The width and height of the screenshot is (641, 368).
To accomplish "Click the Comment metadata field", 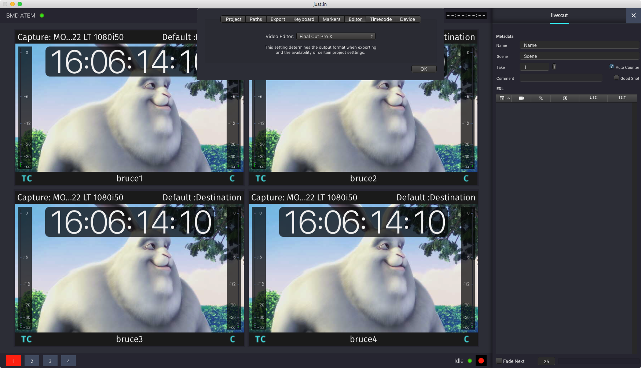I will click(561, 78).
